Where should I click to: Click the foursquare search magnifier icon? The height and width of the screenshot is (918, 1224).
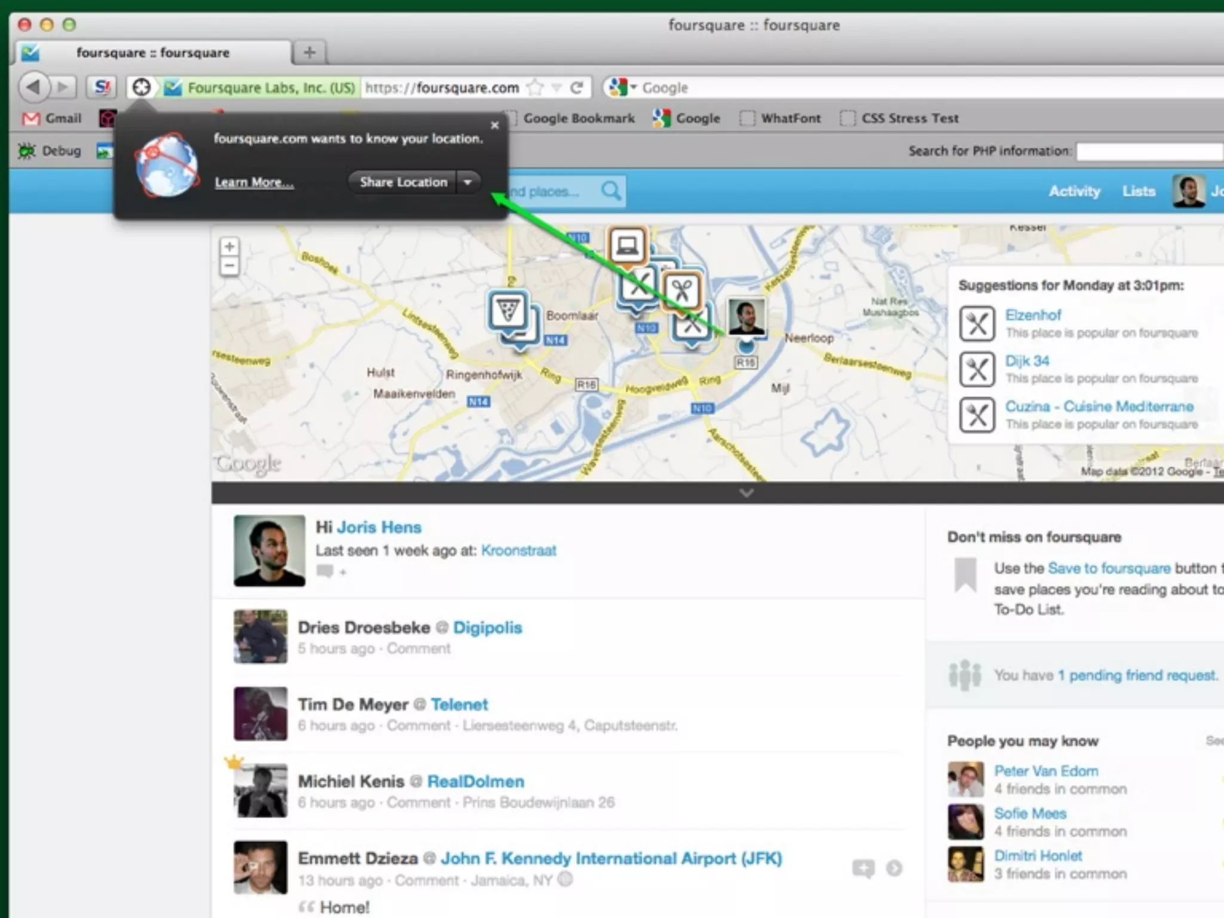(610, 191)
